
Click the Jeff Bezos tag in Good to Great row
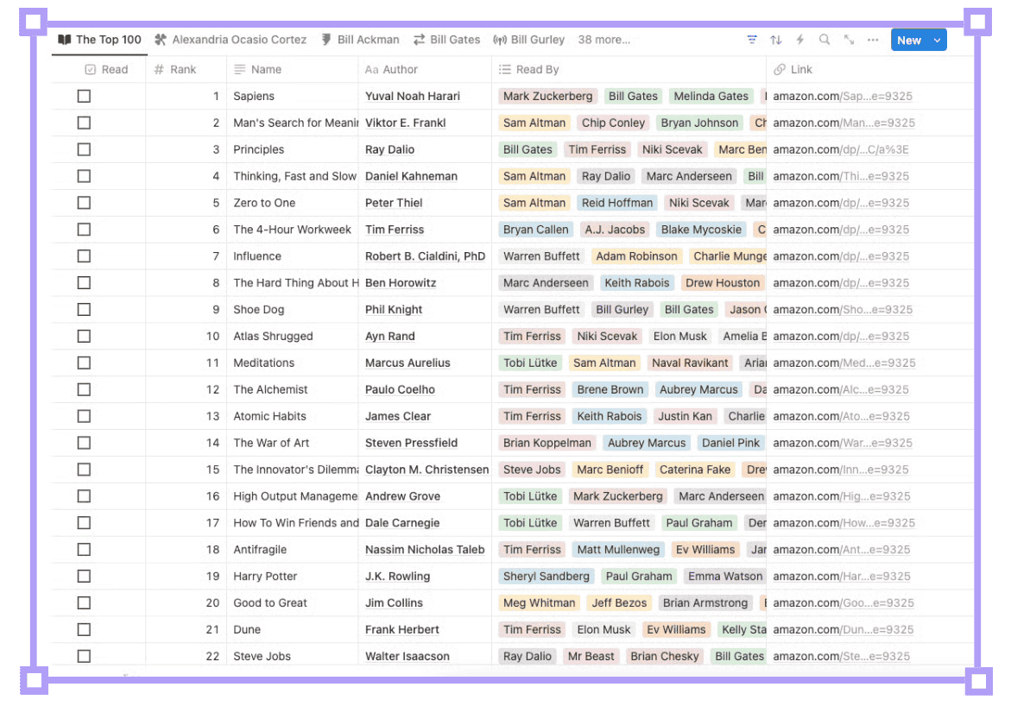pos(619,603)
